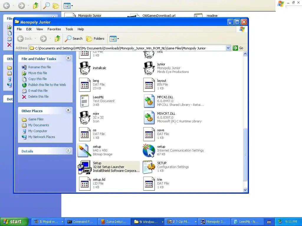
Task: Click Up folder icon in background window toolbar
Action: (x=36, y=6)
